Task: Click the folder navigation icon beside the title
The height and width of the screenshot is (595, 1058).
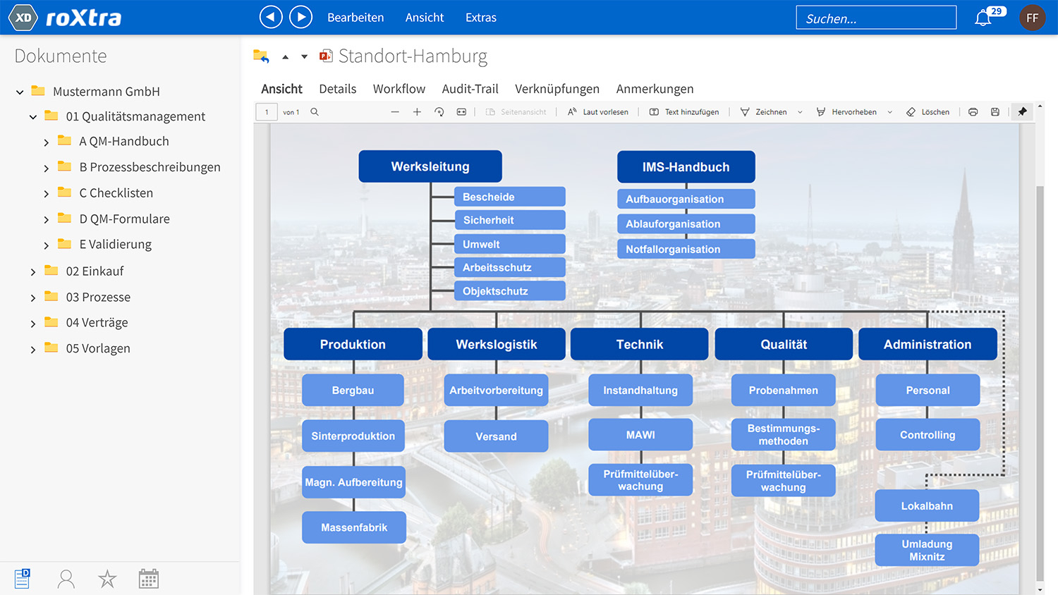Action: [261, 56]
